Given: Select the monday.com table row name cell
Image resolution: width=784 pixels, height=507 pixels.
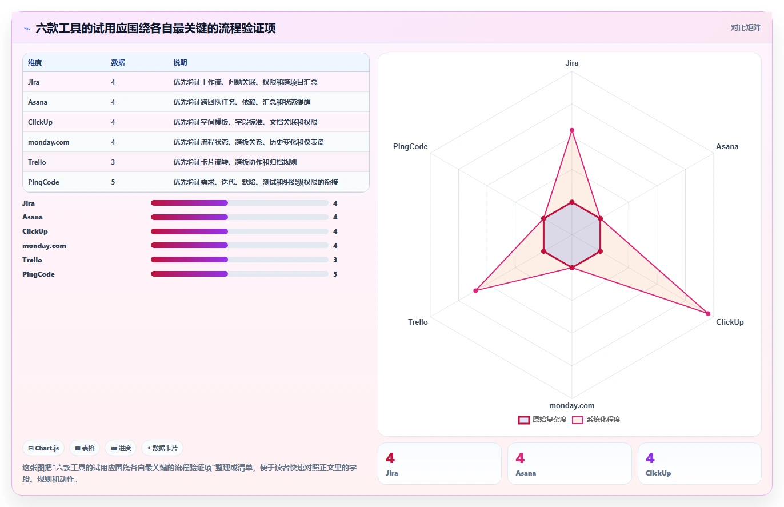Looking at the screenshot, I should pyautogui.click(x=49, y=142).
